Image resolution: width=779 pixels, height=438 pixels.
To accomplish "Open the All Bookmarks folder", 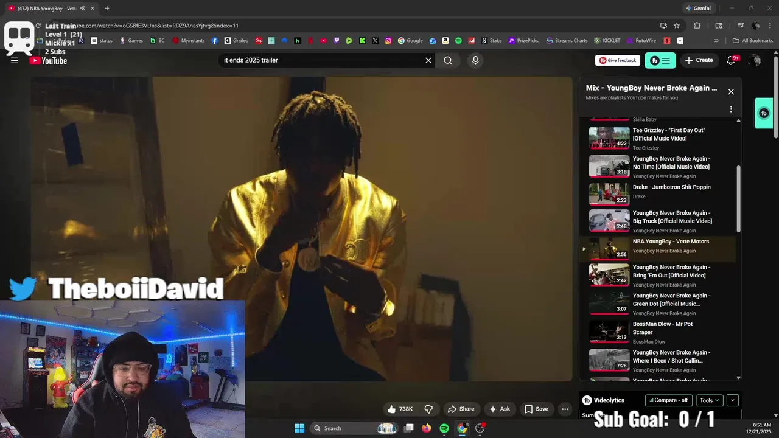I will pos(753,41).
